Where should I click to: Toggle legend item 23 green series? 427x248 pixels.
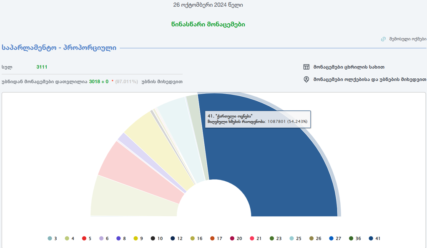[276, 238]
